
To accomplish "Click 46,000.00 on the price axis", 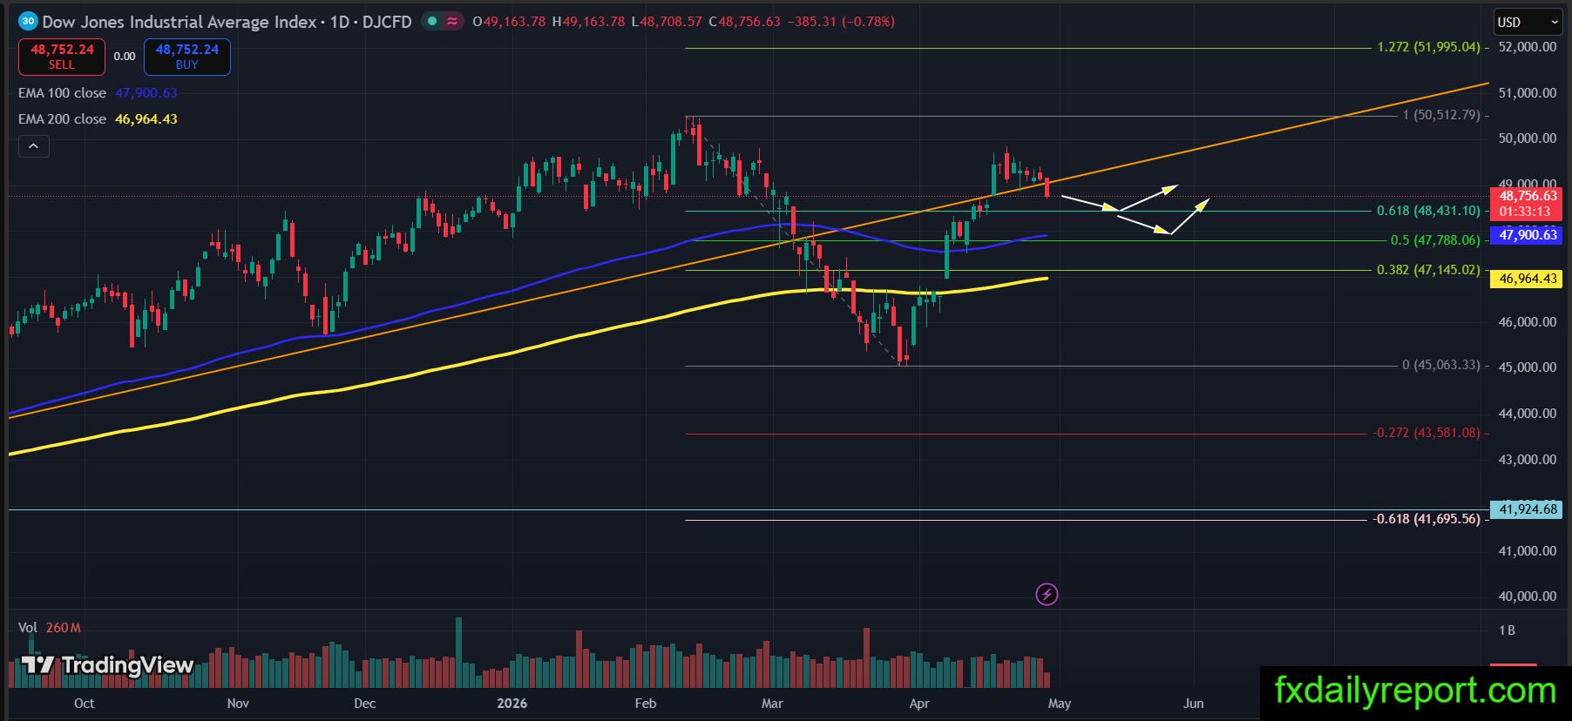I will click(1528, 321).
